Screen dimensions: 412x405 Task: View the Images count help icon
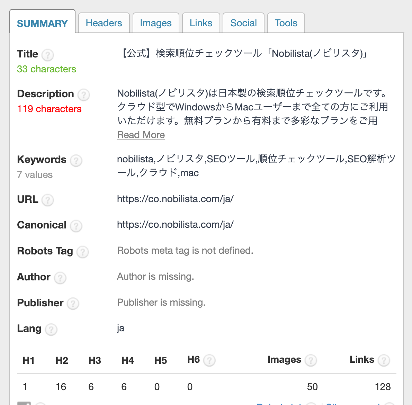click(x=311, y=360)
